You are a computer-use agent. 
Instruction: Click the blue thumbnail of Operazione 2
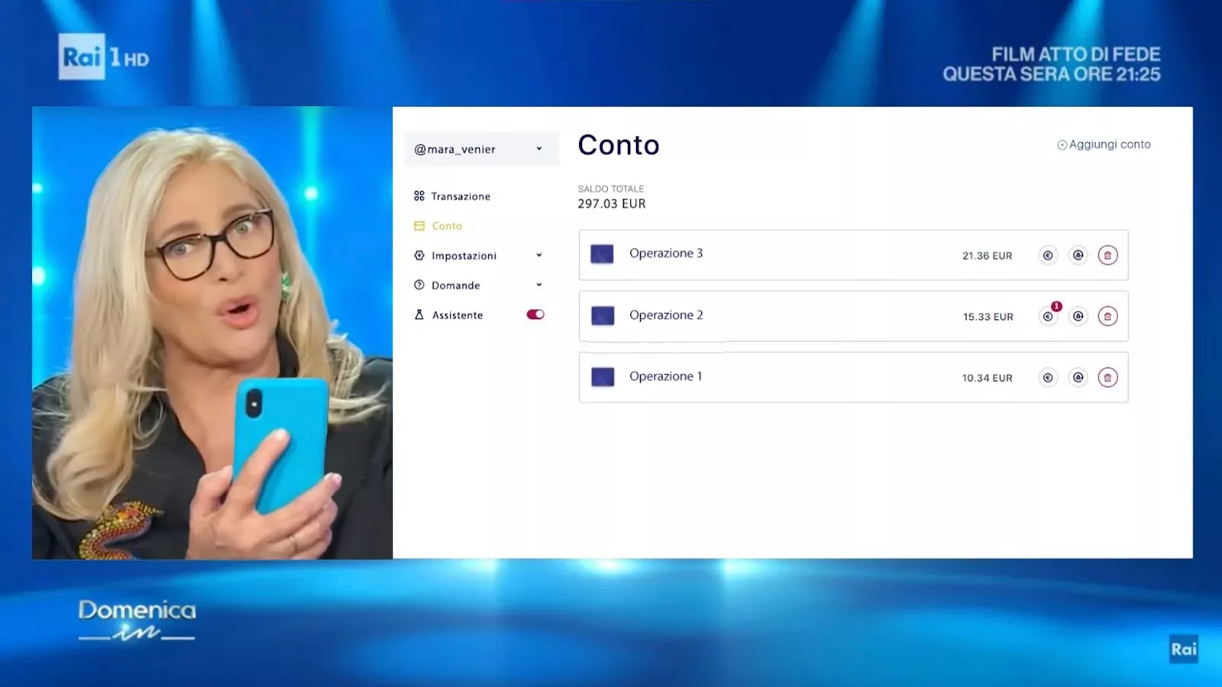click(603, 315)
